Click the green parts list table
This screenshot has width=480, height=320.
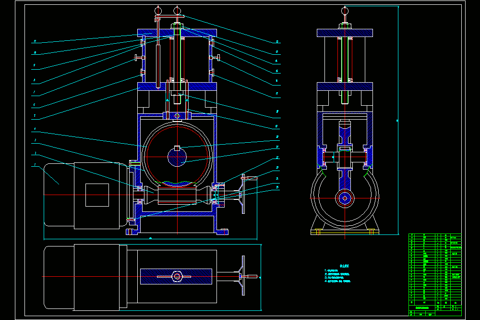click(435, 275)
